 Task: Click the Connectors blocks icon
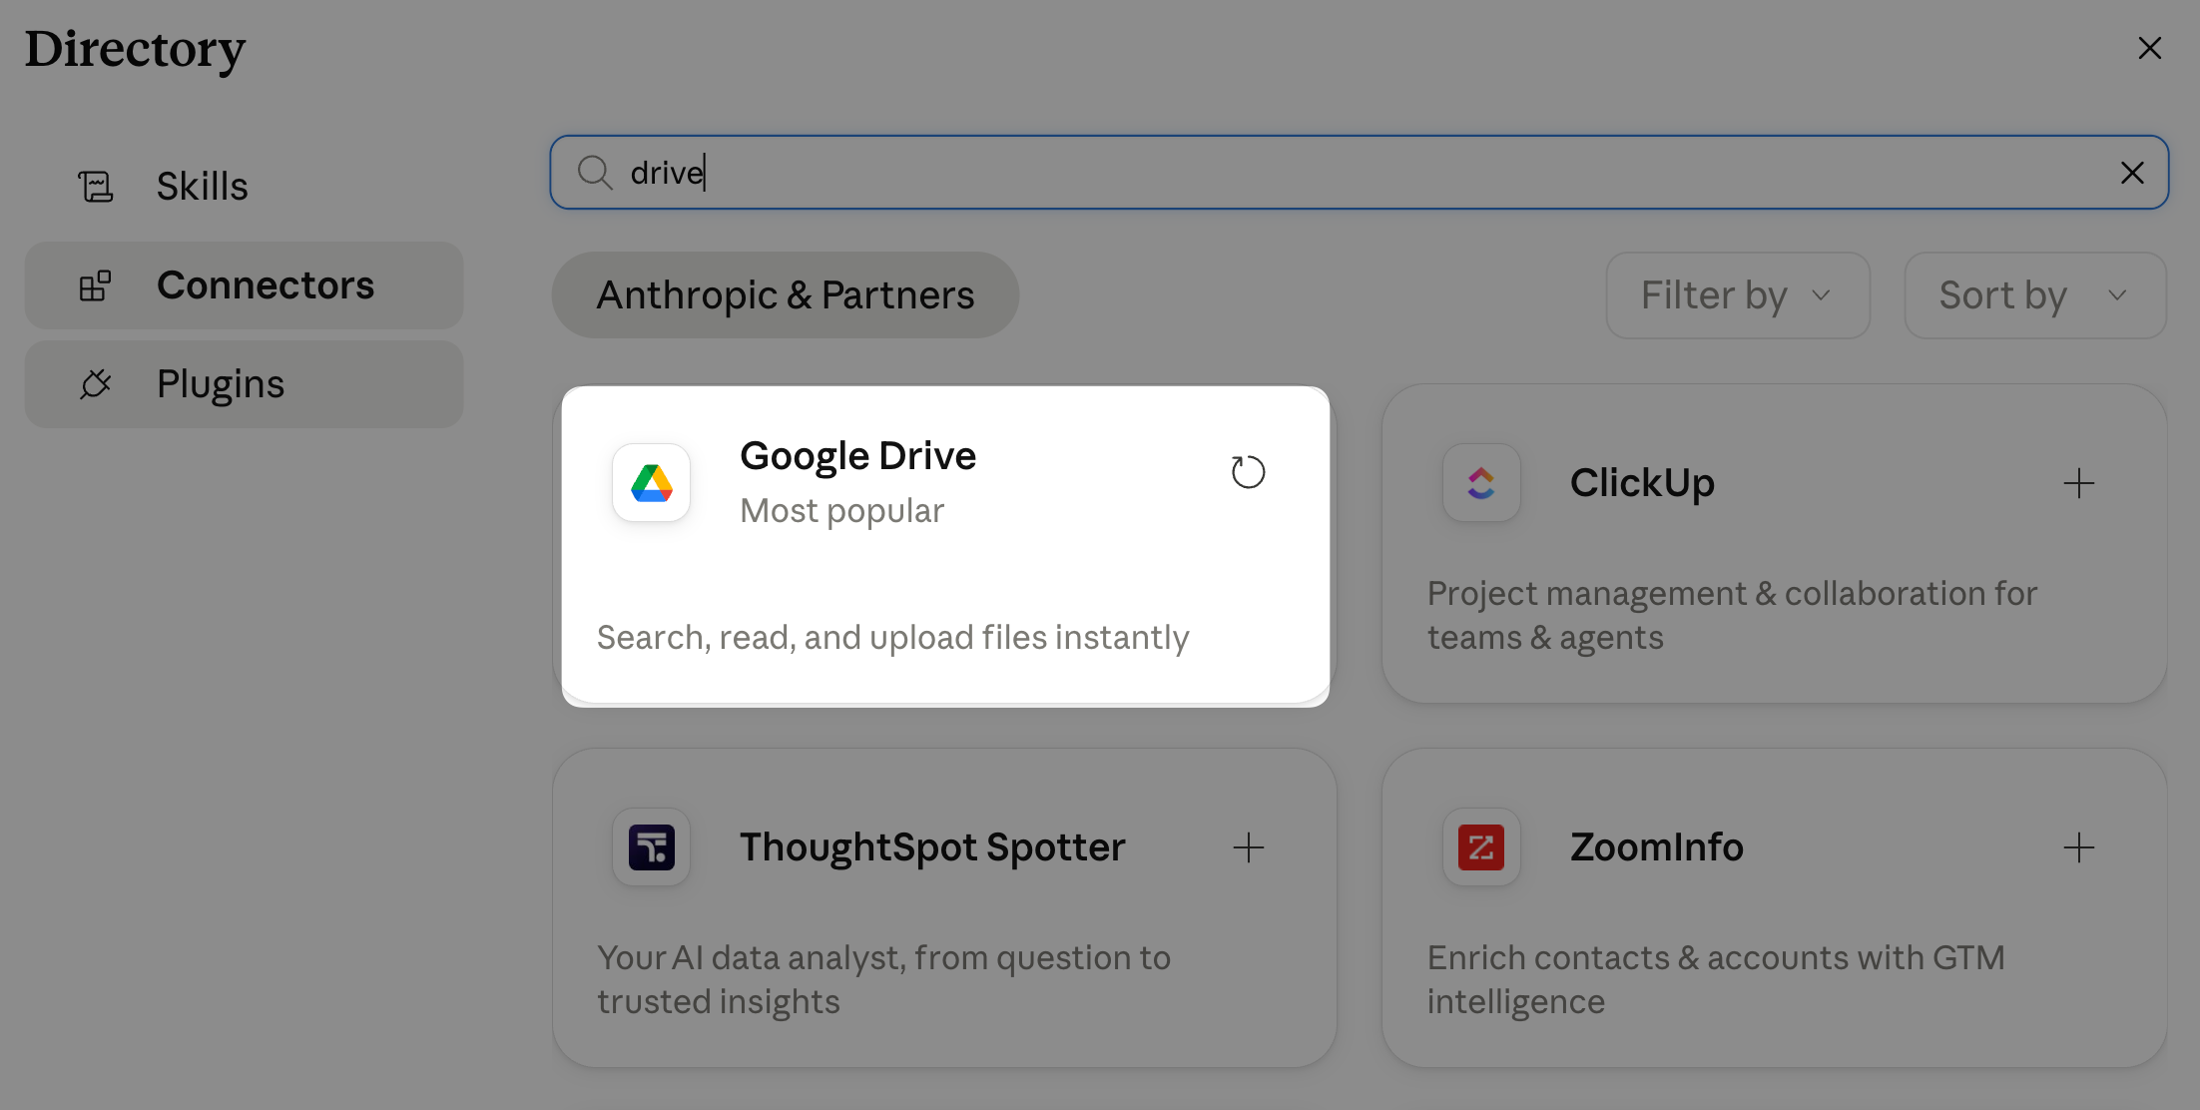96,285
